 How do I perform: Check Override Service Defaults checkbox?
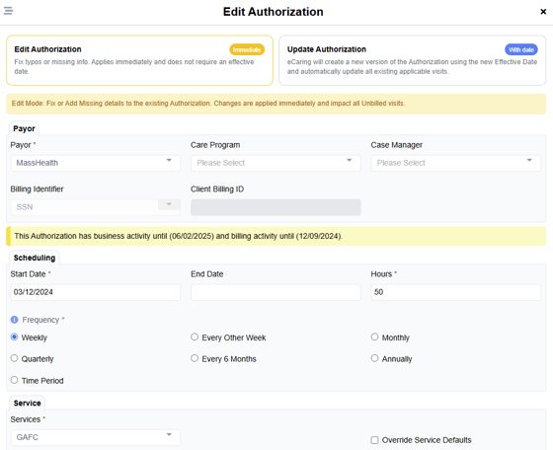(x=374, y=440)
